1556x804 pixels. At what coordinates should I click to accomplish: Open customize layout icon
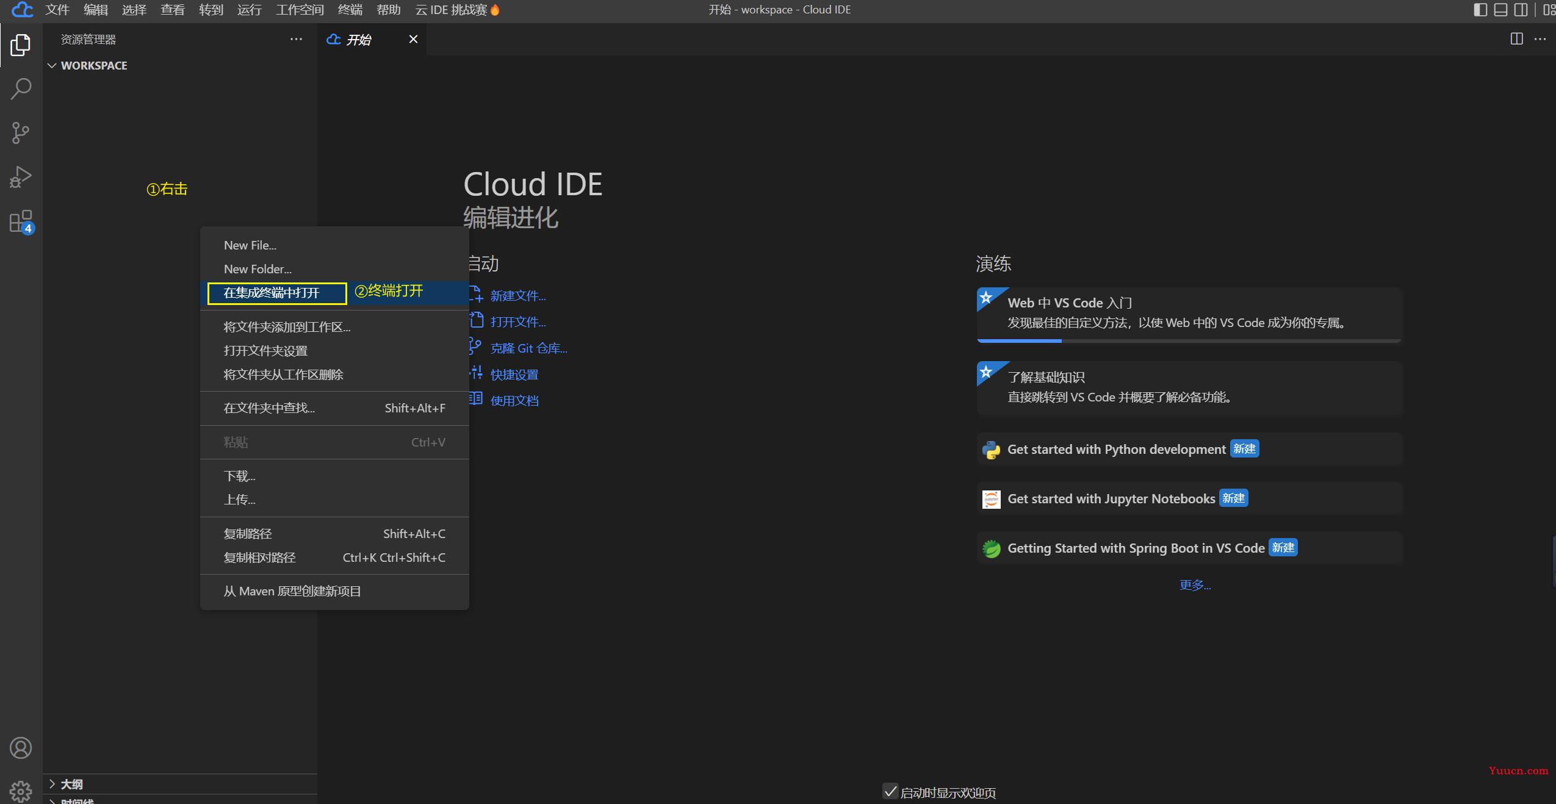coord(1549,10)
